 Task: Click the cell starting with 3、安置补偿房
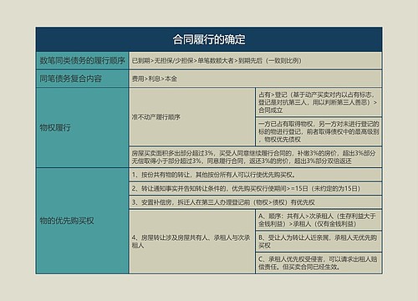(x=255, y=202)
